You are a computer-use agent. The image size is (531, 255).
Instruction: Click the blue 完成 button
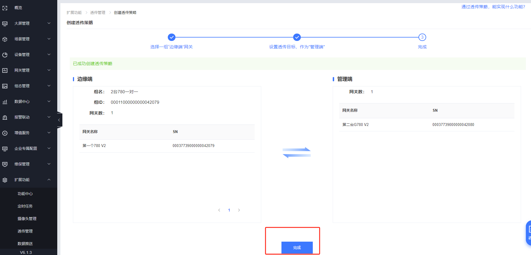click(297, 248)
